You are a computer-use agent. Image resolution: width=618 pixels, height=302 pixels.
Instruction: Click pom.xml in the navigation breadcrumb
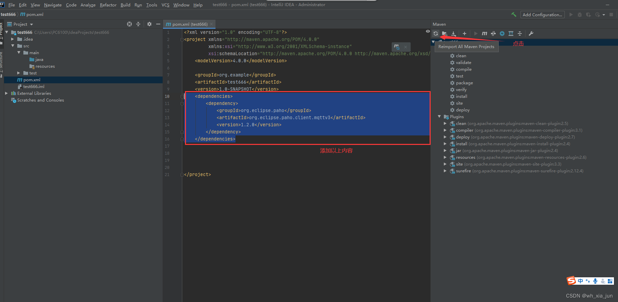click(x=32, y=15)
